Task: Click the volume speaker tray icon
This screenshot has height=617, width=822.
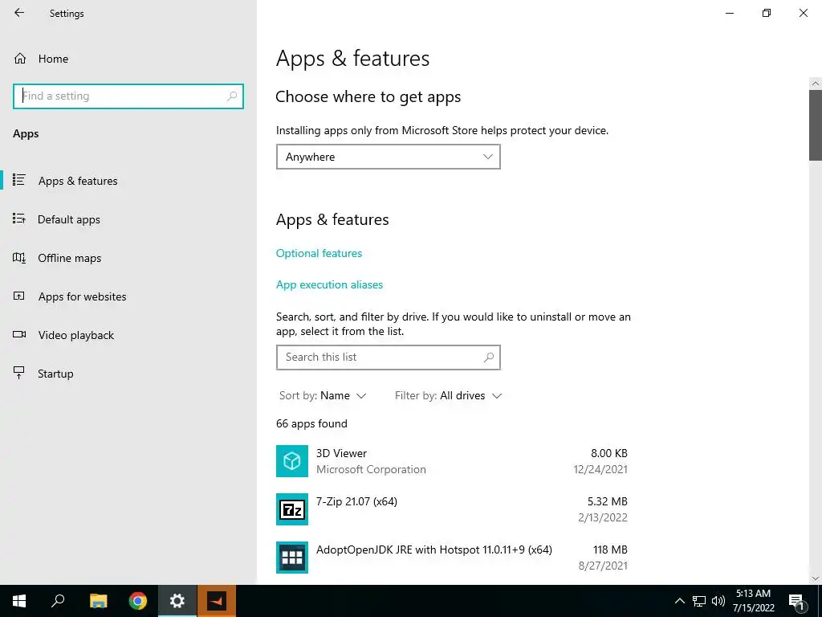Action: (718, 601)
